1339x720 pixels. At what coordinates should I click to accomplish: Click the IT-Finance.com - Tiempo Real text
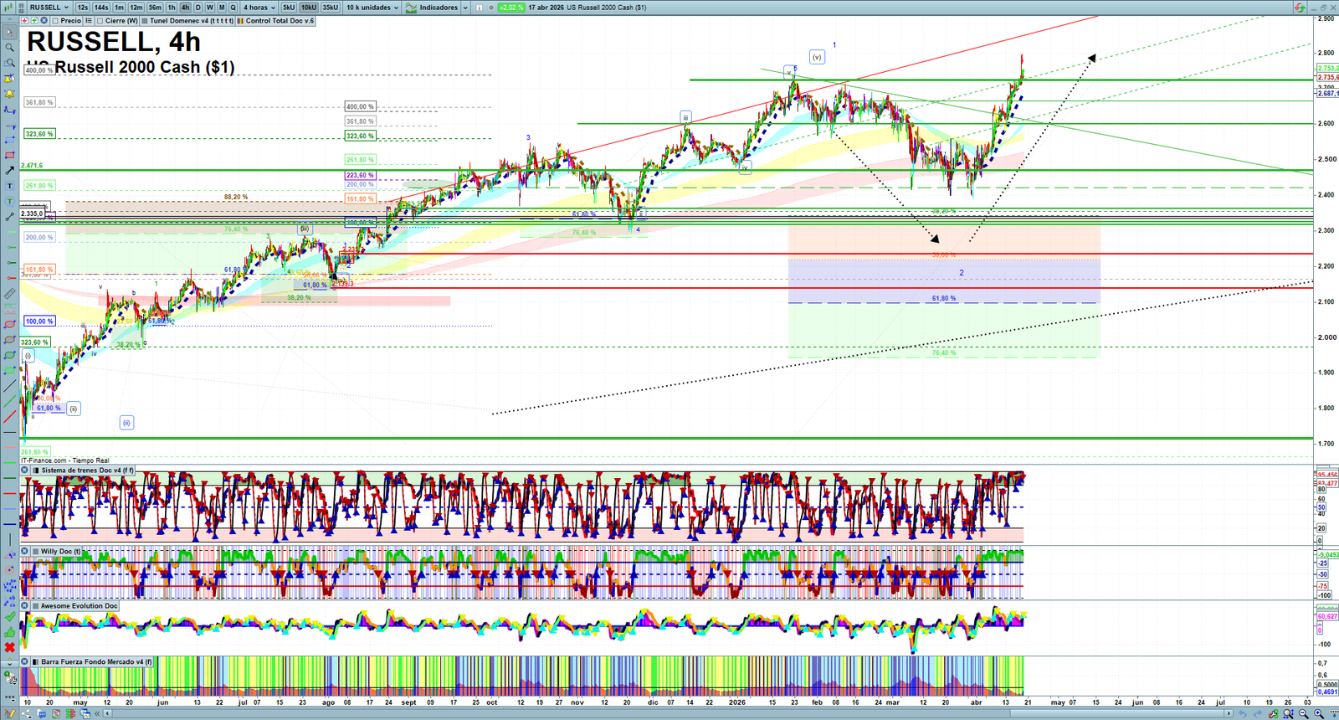65,460
